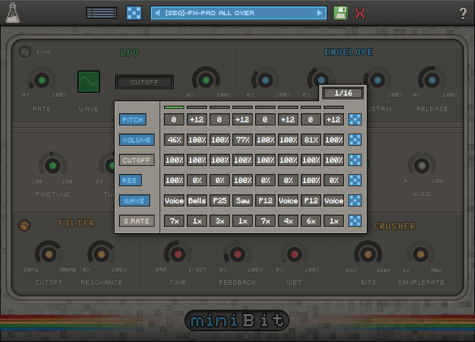Open the LFO CUTOFF destination selector
The width and height of the screenshot is (475, 342).
point(144,82)
